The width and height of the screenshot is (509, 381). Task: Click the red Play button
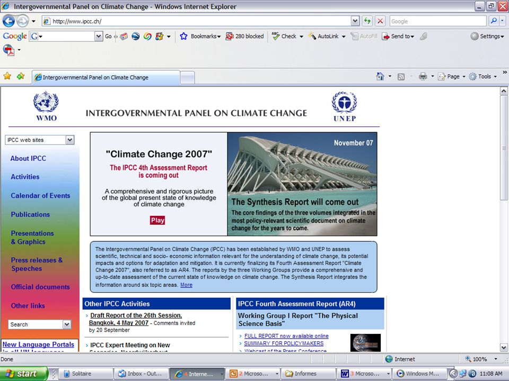[x=157, y=220]
